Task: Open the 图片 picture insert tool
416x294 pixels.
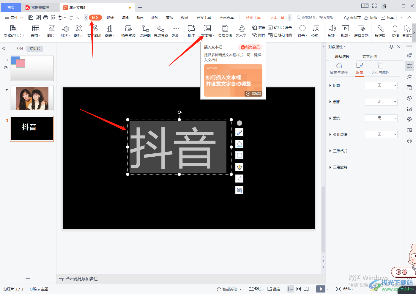Action: [x=52, y=31]
